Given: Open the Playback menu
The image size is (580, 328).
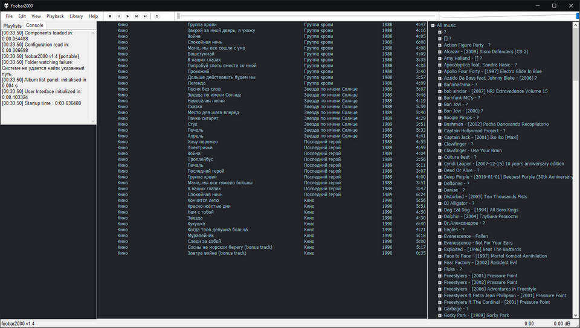Looking at the screenshot, I should 55,16.
